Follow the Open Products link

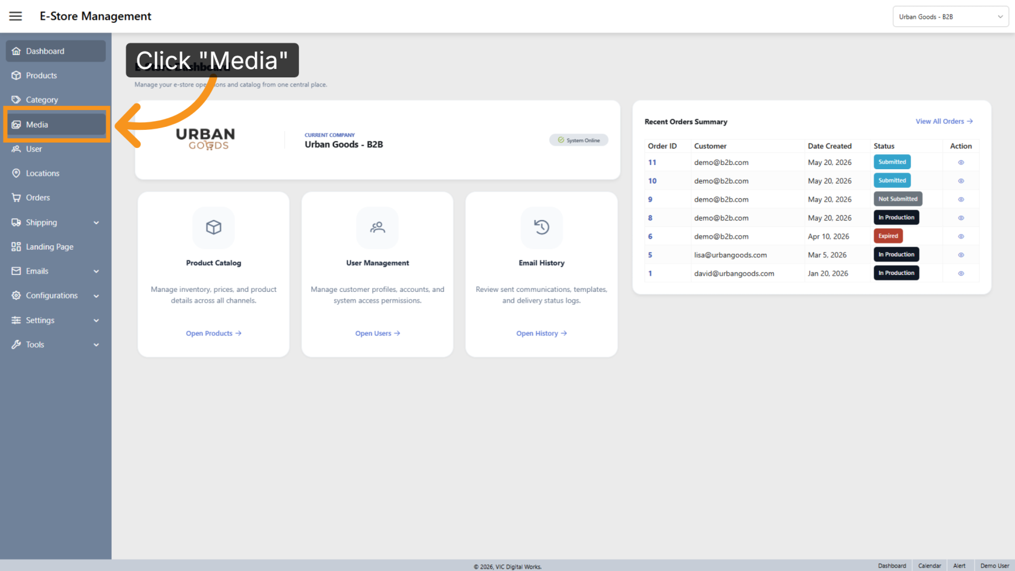(214, 334)
